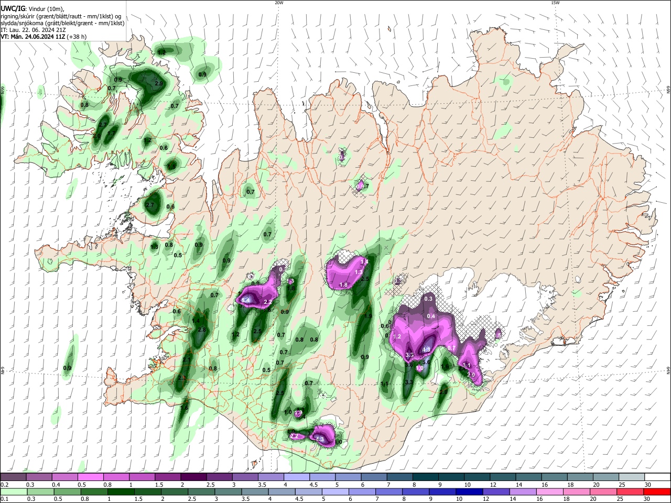Click the 'IT: Lau. 22. 06. 2024 21Z' text
The width and height of the screenshot is (671, 503).
pos(33,30)
